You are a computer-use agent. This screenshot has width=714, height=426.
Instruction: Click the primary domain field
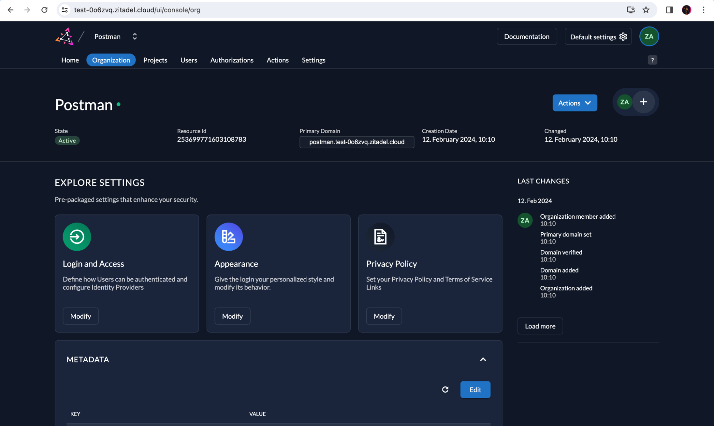[x=356, y=142]
